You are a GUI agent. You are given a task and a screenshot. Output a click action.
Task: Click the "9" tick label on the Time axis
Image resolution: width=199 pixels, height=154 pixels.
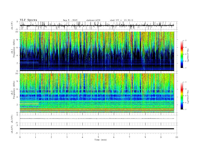[x=161, y=137]
